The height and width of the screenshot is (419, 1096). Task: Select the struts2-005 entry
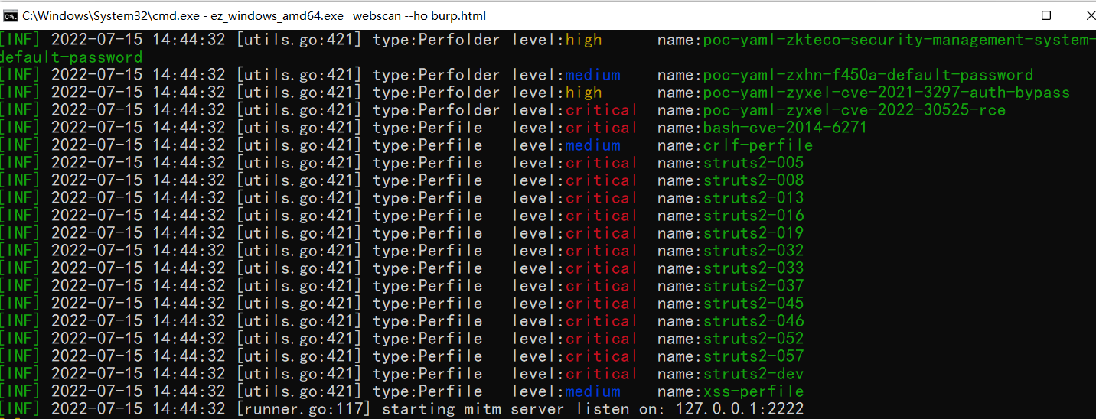(753, 163)
